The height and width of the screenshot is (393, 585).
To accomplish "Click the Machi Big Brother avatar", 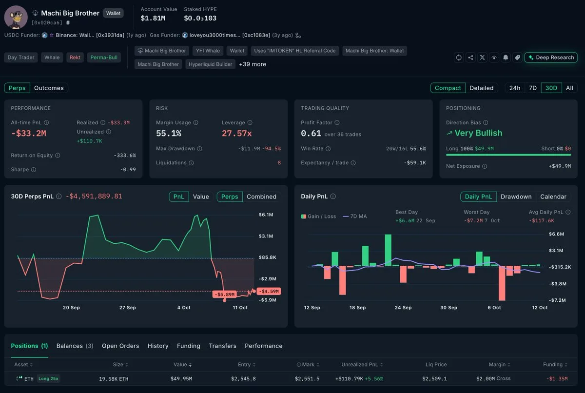I will (x=16, y=18).
